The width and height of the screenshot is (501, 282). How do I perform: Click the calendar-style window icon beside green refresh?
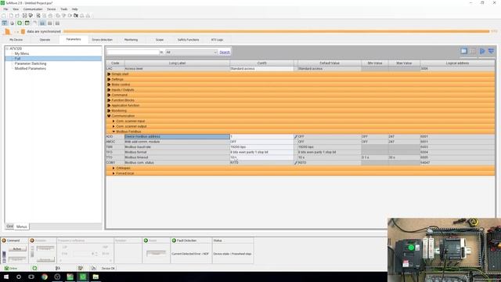(27, 23)
